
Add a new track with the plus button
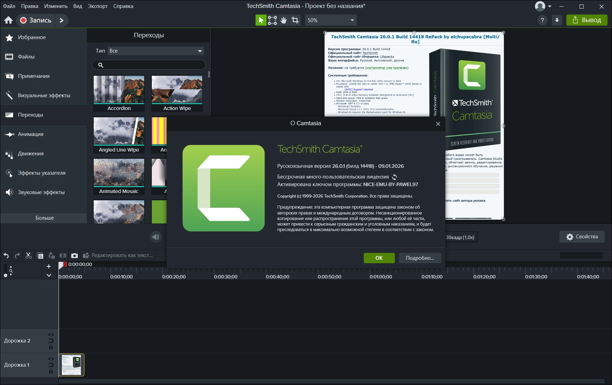point(49,266)
